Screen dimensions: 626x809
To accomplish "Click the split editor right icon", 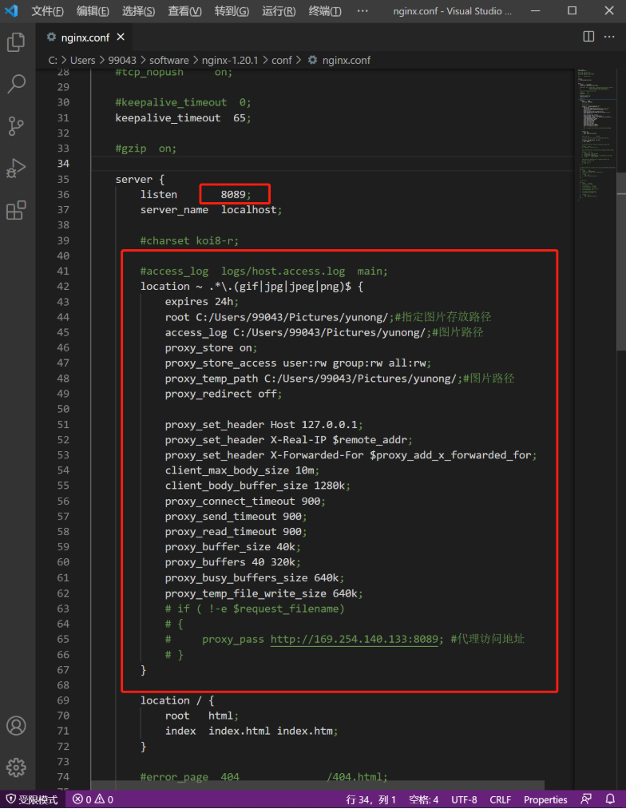I will [588, 37].
